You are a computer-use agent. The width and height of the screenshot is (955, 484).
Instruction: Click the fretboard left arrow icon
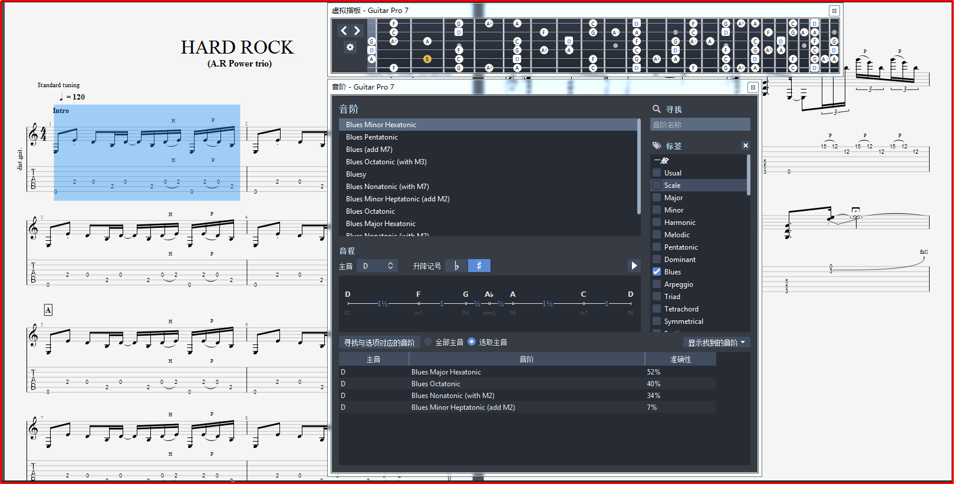(x=344, y=31)
